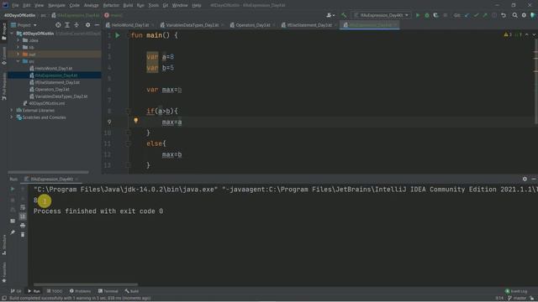Screen dimensions: 538x302
Task: Open the Problems tool window
Action: pos(81,291)
